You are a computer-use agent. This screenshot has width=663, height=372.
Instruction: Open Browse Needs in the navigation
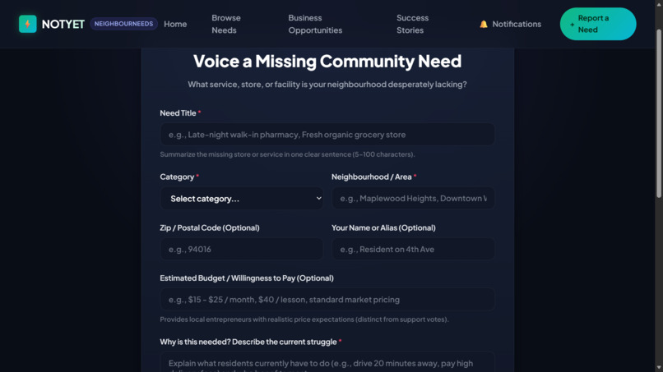[226, 24]
